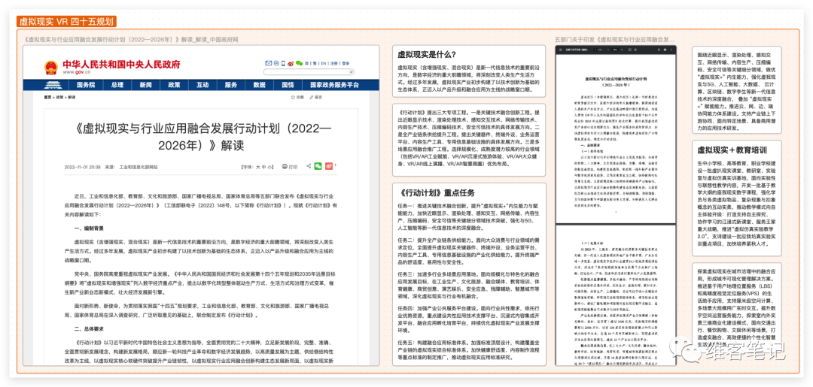This screenshot has width=813, height=387.
Task: Click the national emblem logo on gov.cn page
Action: tap(51, 68)
